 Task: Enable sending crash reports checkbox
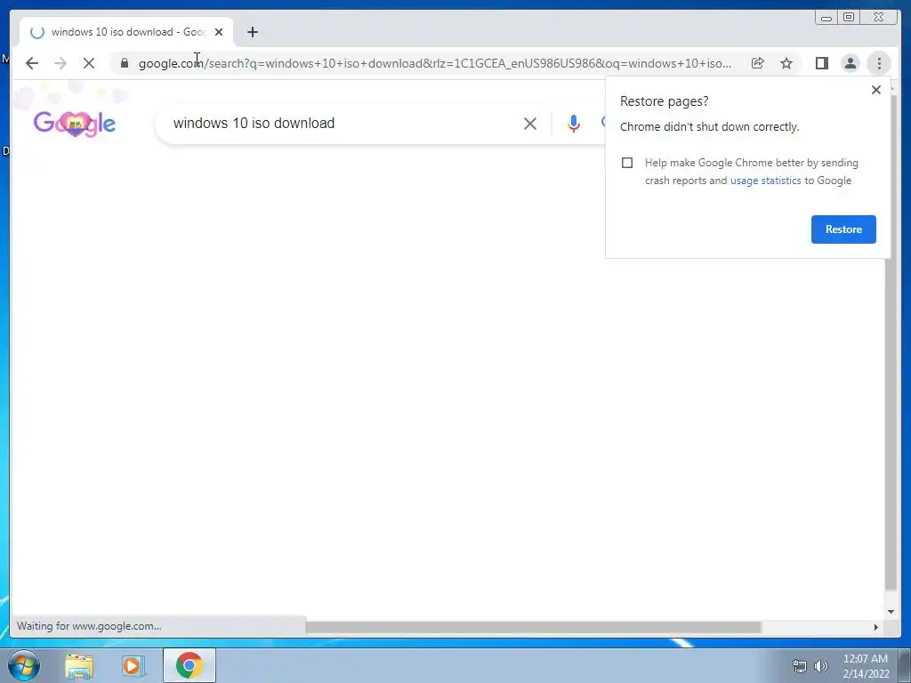tap(627, 163)
